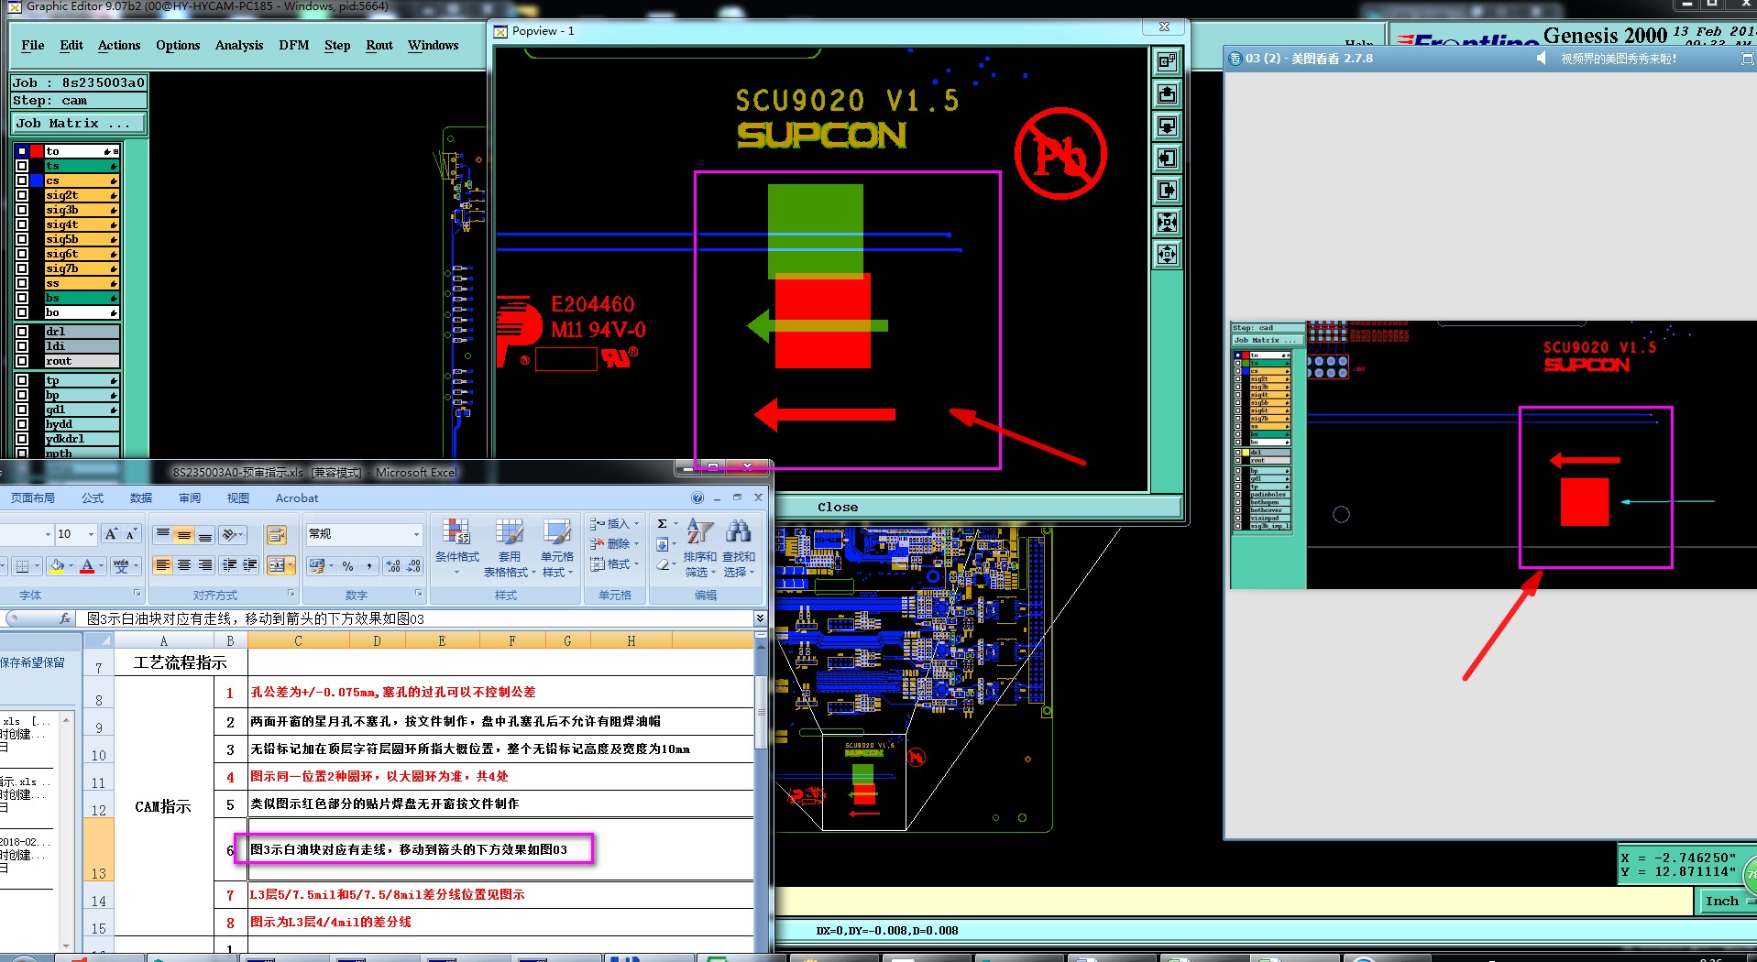The width and height of the screenshot is (1757, 962).
Task: Click the Excel formula bar text
Action: pos(255,618)
